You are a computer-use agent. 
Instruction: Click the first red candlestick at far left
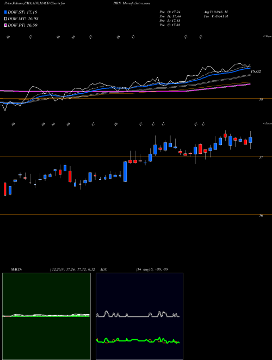point(5,189)
